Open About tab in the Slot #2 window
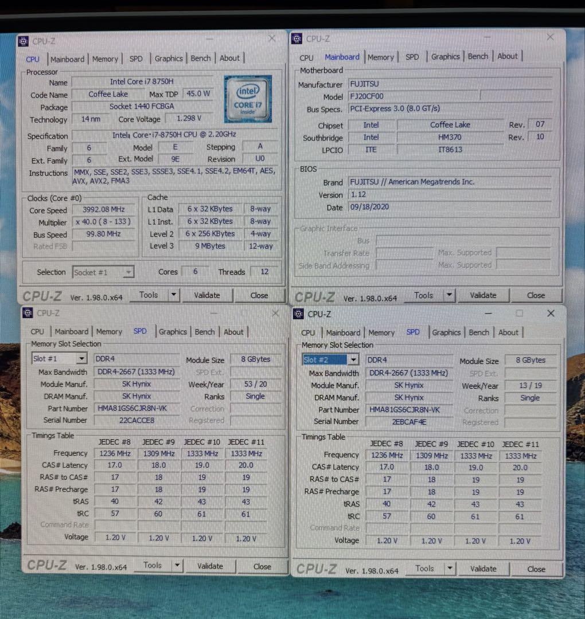 tap(508, 332)
